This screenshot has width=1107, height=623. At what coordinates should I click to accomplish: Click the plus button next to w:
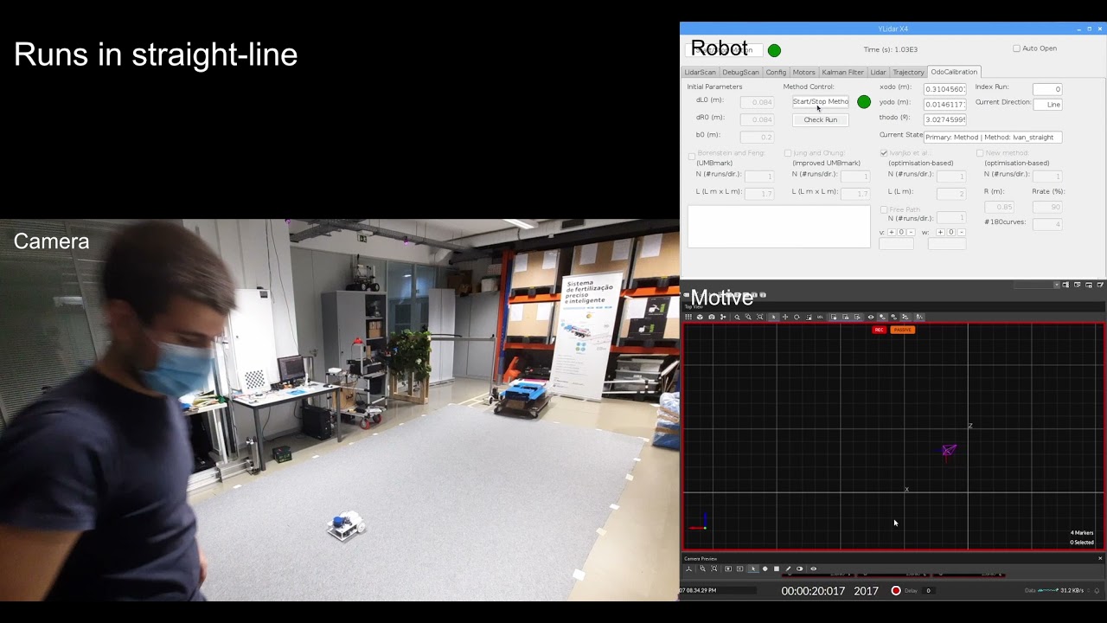[941, 232]
